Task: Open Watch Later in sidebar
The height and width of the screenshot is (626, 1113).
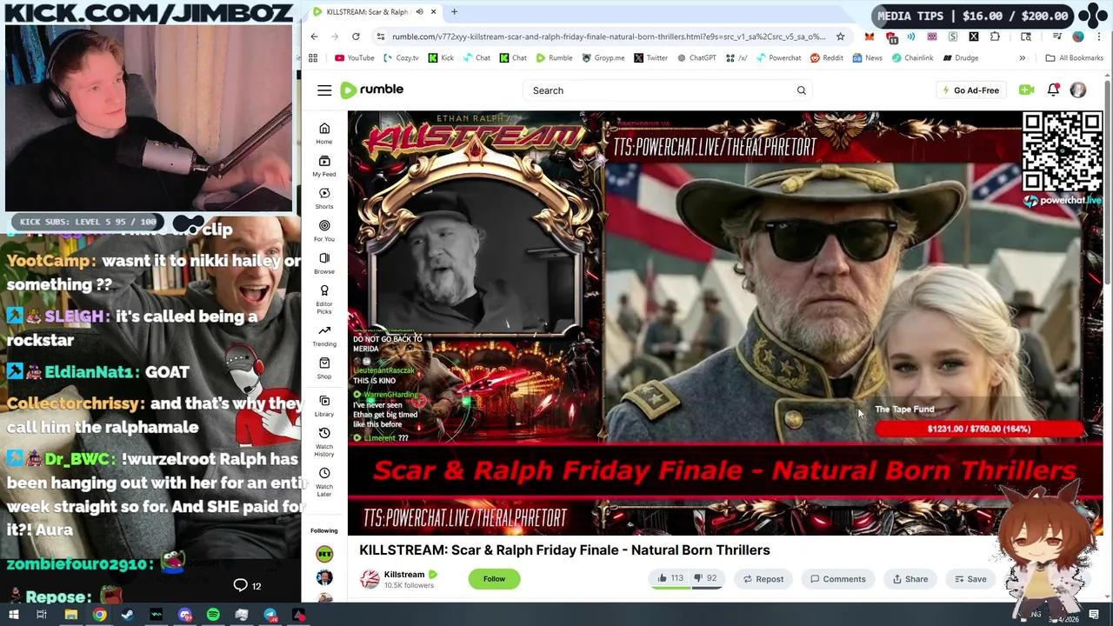Action: 324,483
